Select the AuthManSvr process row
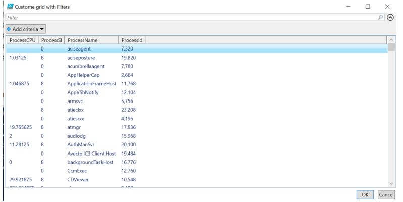Image resolution: width=403 pixels, height=202 pixels. (197, 145)
